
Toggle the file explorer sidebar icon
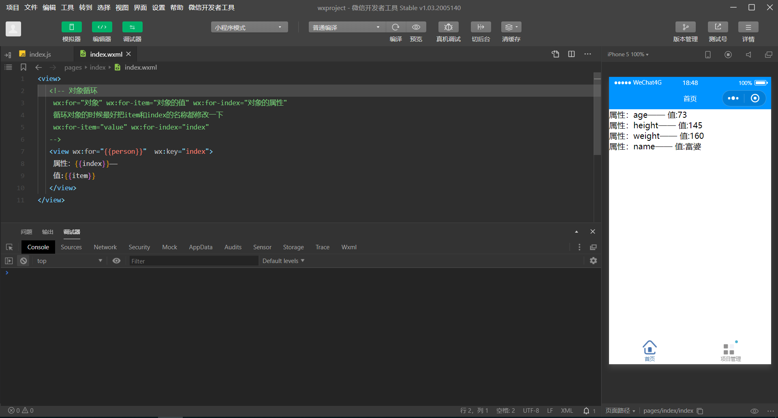coord(8,55)
